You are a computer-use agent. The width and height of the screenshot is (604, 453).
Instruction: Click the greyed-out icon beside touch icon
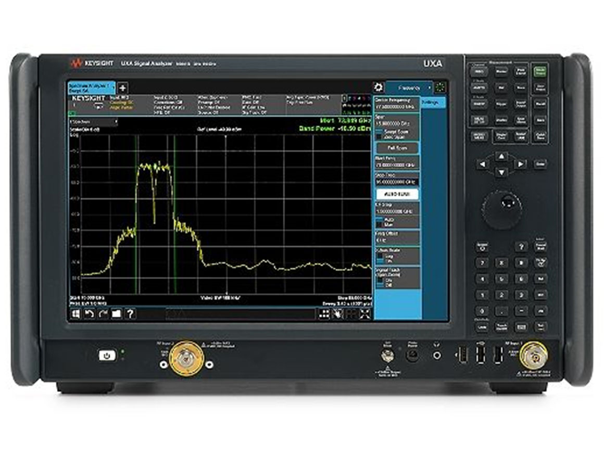pos(351,314)
